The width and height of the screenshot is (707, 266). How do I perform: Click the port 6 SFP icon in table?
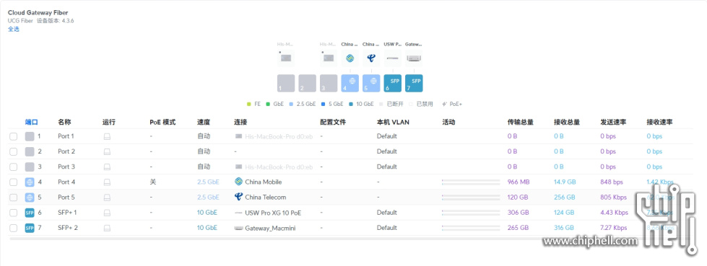point(30,213)
